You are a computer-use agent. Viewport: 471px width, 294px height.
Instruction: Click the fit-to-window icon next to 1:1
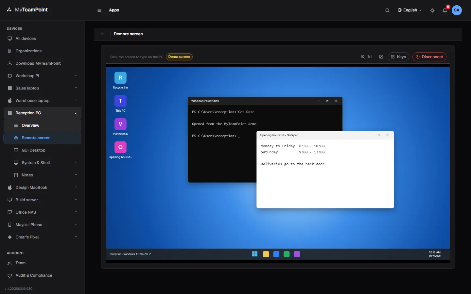click(x=381, y=57)
